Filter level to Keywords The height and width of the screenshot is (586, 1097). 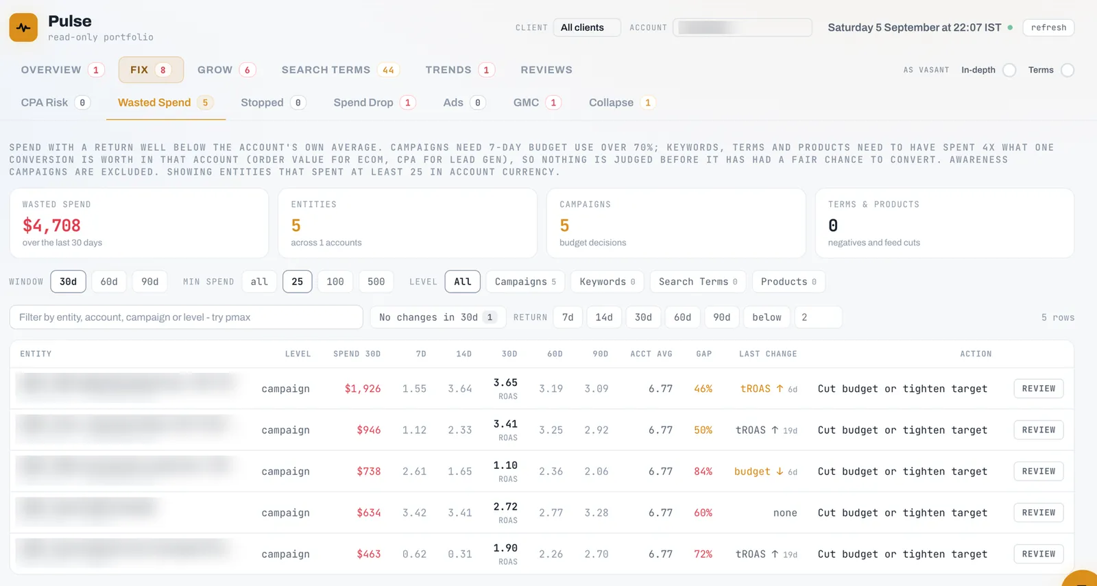pos(607,282)
